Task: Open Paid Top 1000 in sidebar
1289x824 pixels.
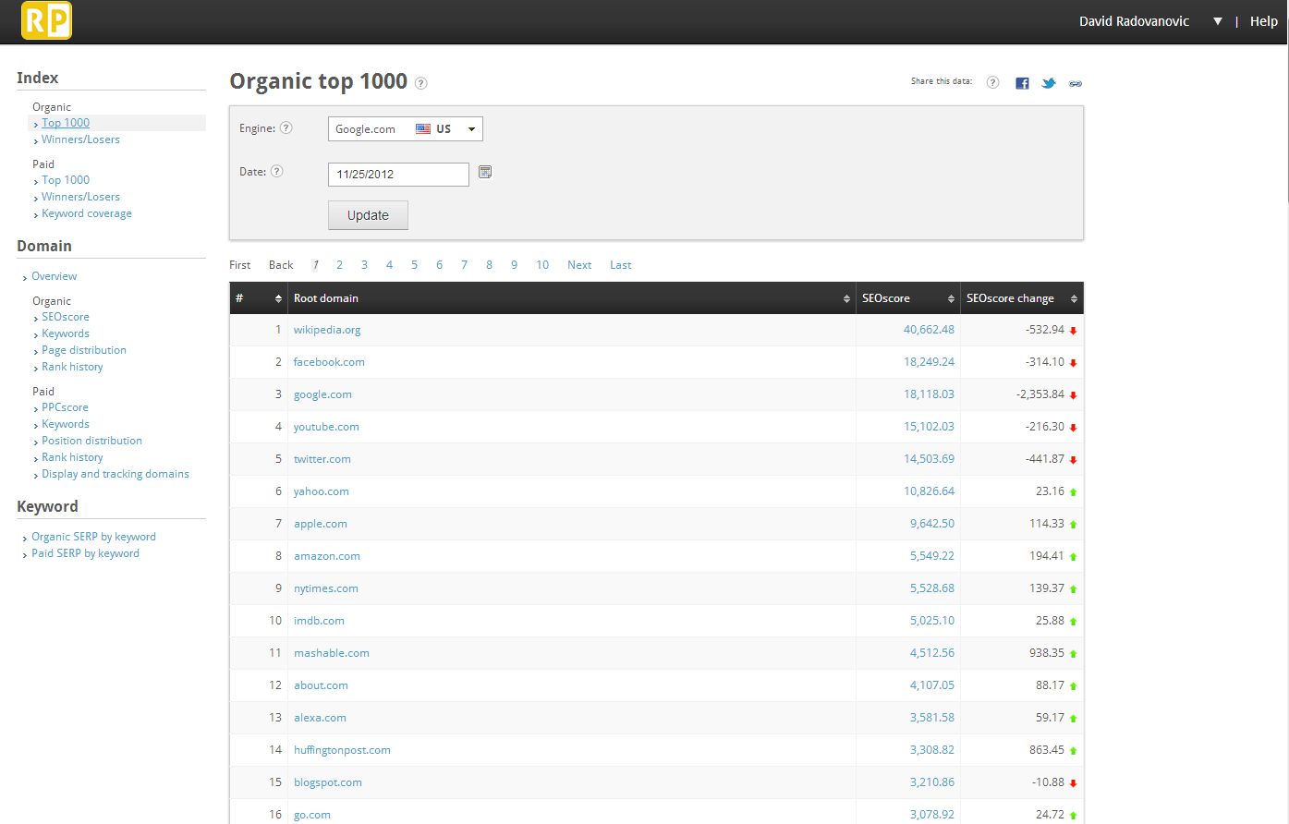Action: point(66,180)
